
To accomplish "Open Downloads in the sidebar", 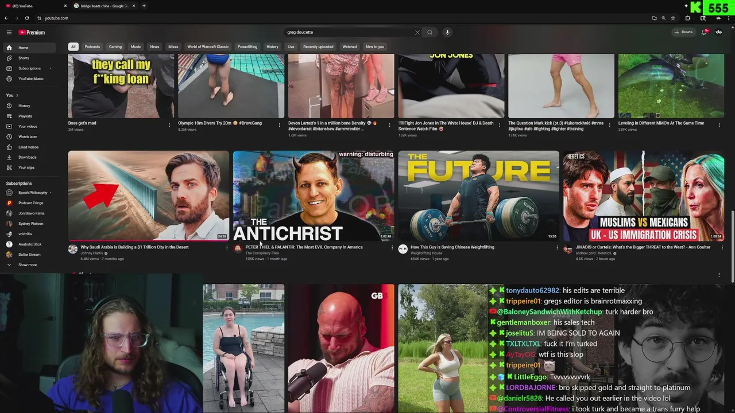I will pos(29,157).
